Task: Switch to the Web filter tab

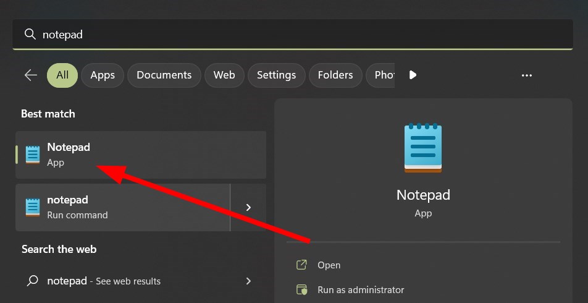Action: [x=224, y=75]
